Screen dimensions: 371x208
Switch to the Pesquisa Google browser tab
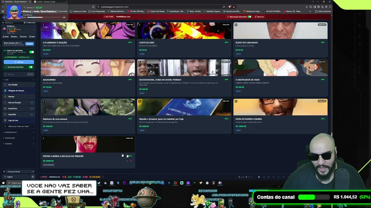(x=46, y=2)
